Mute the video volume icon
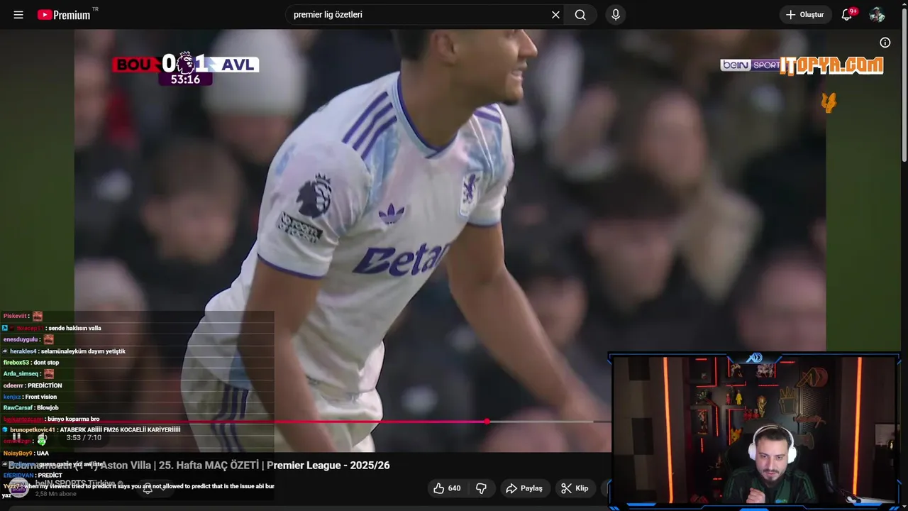Image resolution: width=908 pixels, height=511 pixels. pyautogui.click(x=42, y=438)
